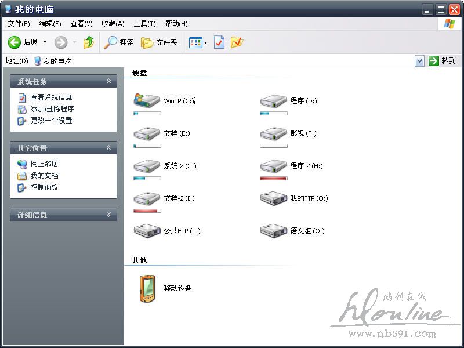Select the 文档-2 (I:) drive icon

147,198
